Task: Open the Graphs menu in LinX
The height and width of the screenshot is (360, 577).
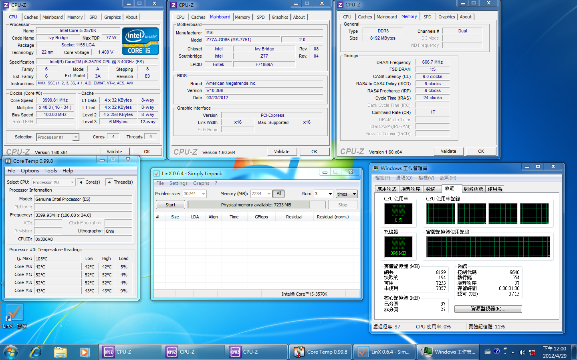Action: click(x=201, y=183)
